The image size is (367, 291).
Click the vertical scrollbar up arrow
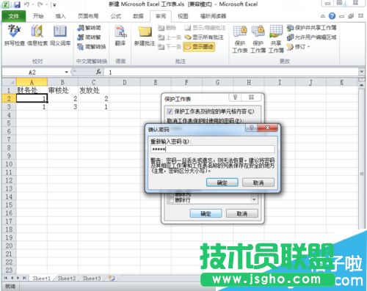362,85
